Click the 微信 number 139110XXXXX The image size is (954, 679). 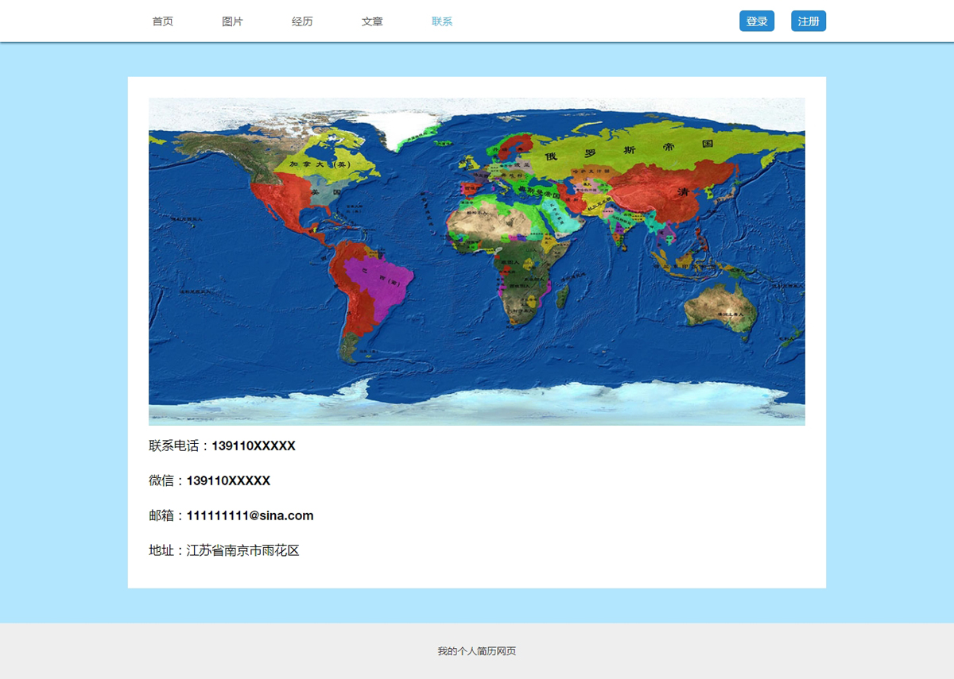[x=228, y=481]
